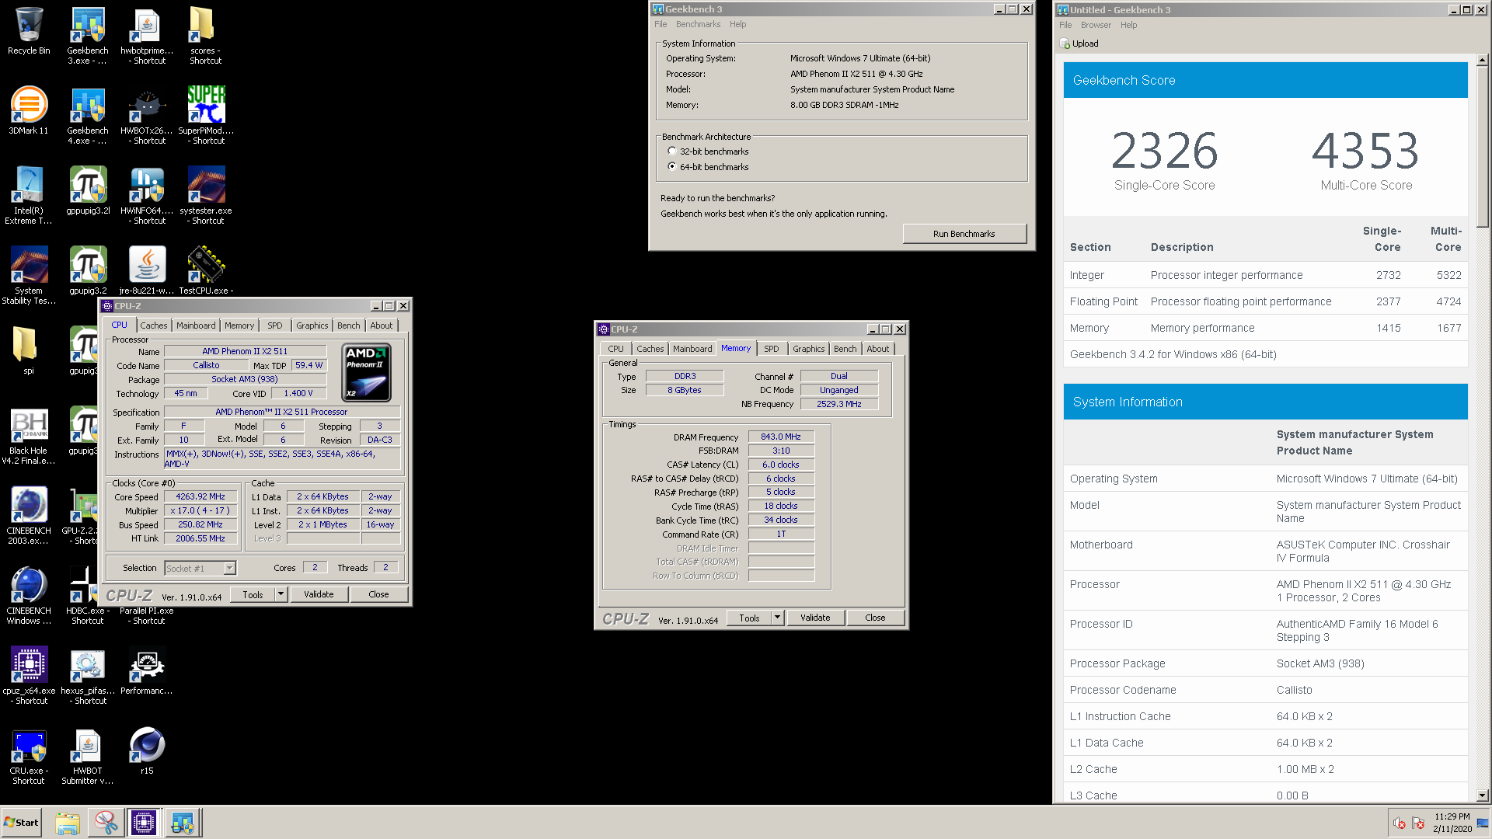Viewport: 1492px width, 839px height.
Task: Click the Tools button in left CPU-Z
Action: [x=253, y=595]
